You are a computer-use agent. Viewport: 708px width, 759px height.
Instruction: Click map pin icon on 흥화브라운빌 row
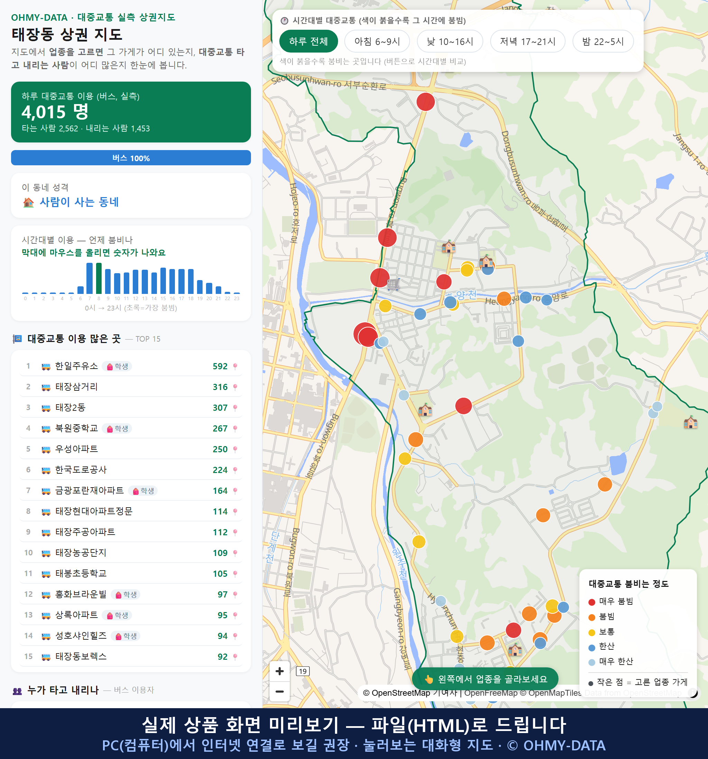(x=235, y=594)
